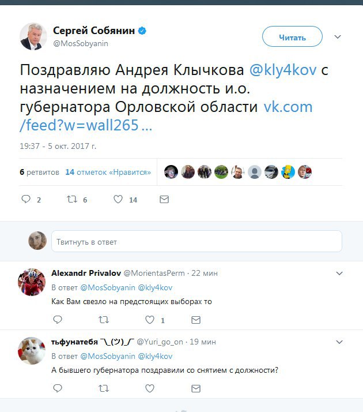Retweet the reply from @Yuri_go_on

[x=104, y=388]
